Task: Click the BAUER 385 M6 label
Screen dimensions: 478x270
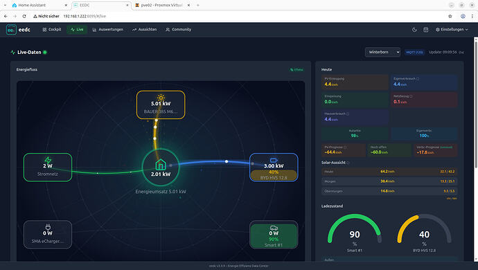Action: coord(161,111)
